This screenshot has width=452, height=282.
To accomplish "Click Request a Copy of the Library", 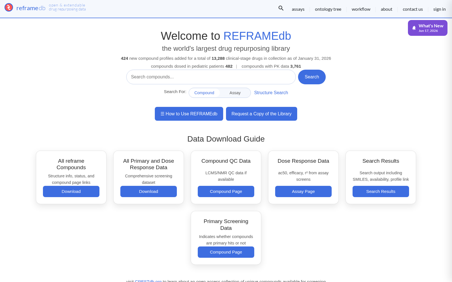I will 262,114.
